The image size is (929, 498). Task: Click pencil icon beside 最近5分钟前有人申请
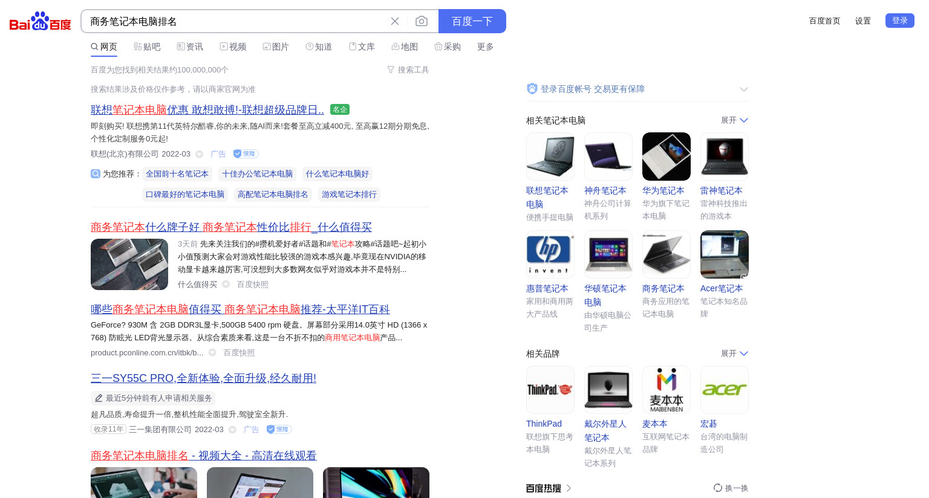99,398
